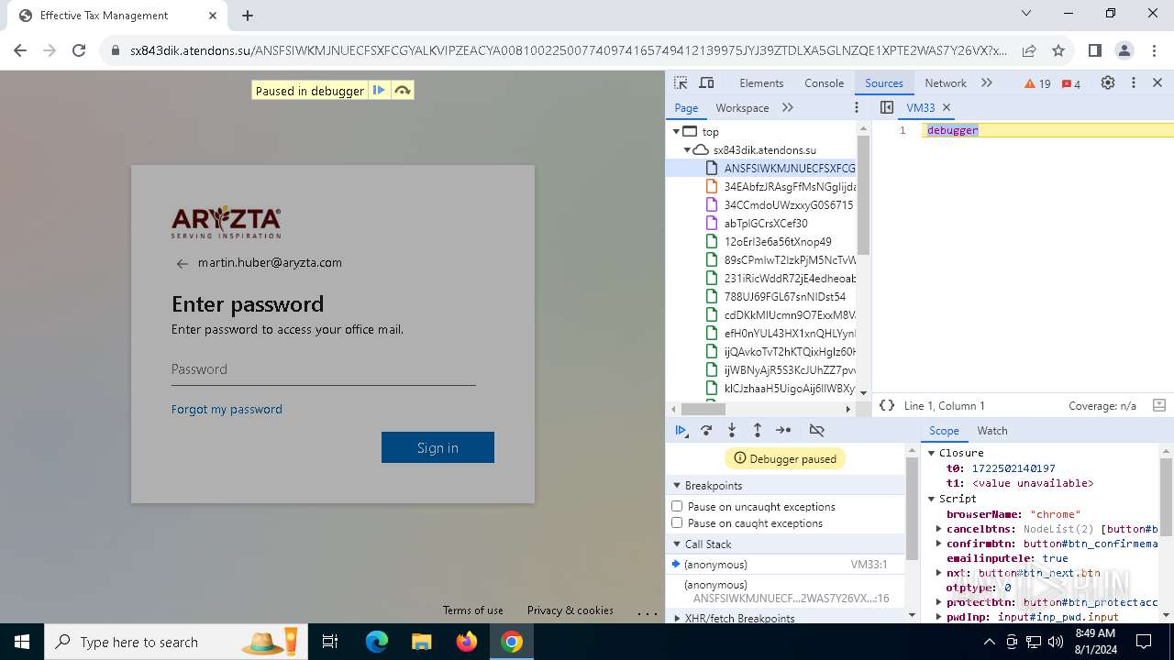Collapse the Script scope

(x=931, y=499)
